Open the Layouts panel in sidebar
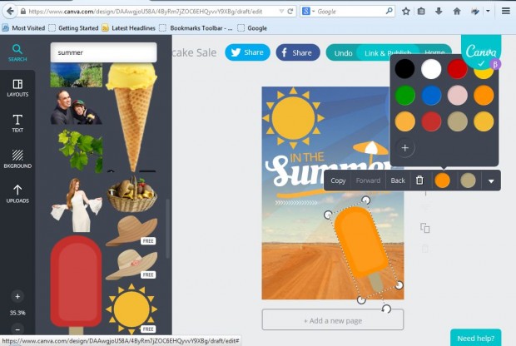The width and height of the screenshot is (516, 346). (x=17, y=87)
